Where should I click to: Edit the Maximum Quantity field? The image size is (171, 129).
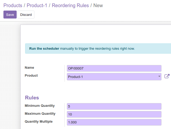click(x=114, y=114)
